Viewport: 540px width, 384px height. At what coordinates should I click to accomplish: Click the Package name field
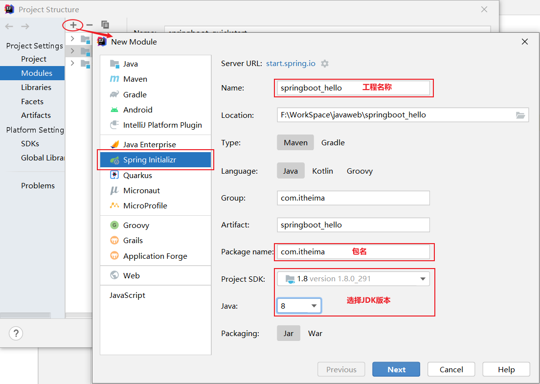coord(353,252)
